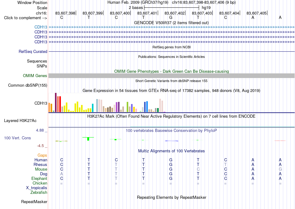Click CDH13 label beside GTEx bar chart
Viewport: 295px width, 209px height.
coord(41,103)
